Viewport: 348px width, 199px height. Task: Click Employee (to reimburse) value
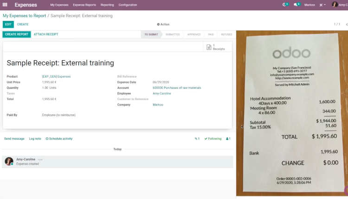58,115
